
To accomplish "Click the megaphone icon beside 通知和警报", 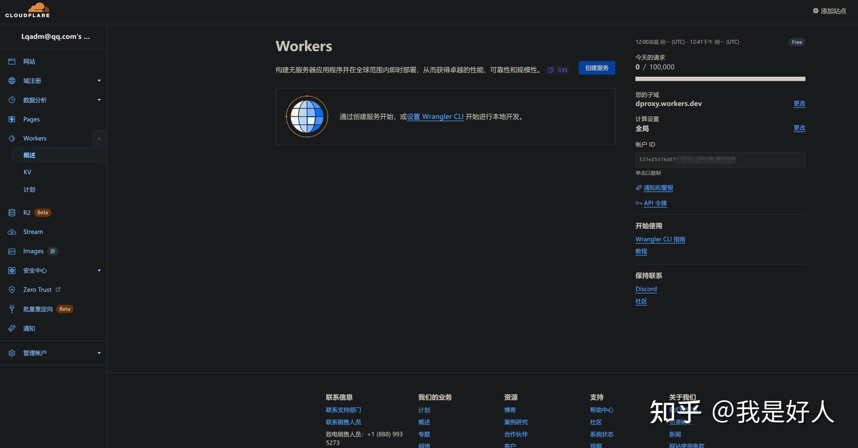I will point(639,188).
